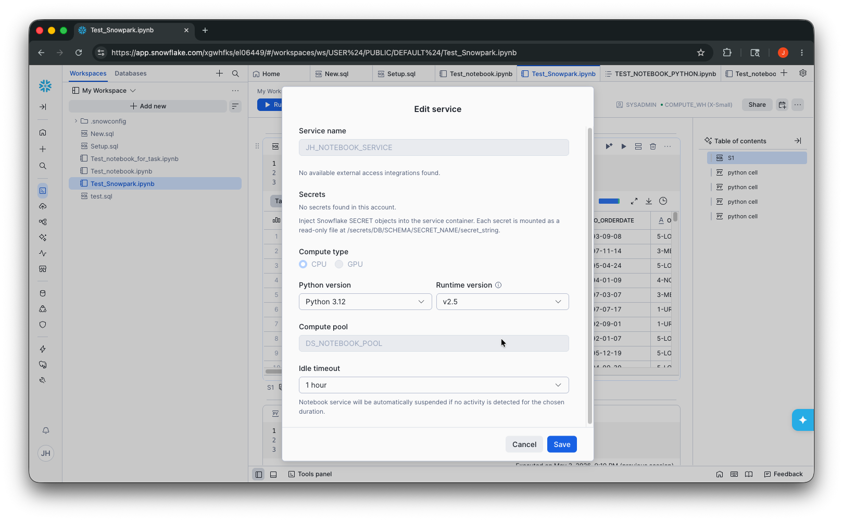
Task: Click the Runtime version info icon
Action: point(498,285)
